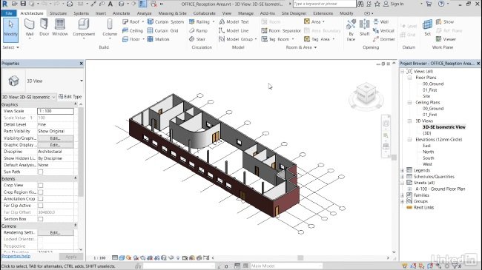482x270 pixels.
Task: Enable the Crop View checkbox
Action: [x=40, y=186]
